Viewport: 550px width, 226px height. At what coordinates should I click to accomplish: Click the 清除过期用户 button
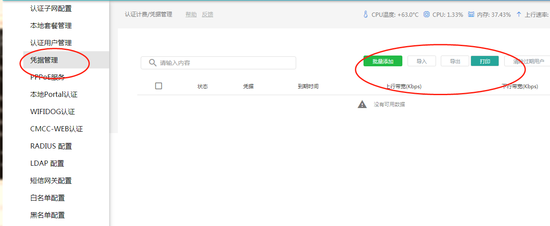point(528,61)
